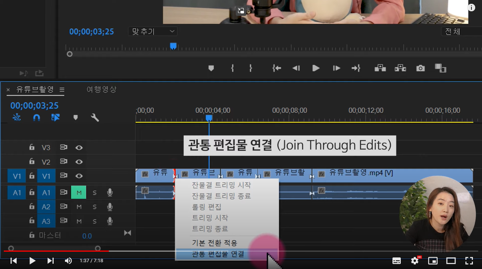482x269 pixels.
Task: Click the Add Marker button in program monitor
Action: click(211, 68)
